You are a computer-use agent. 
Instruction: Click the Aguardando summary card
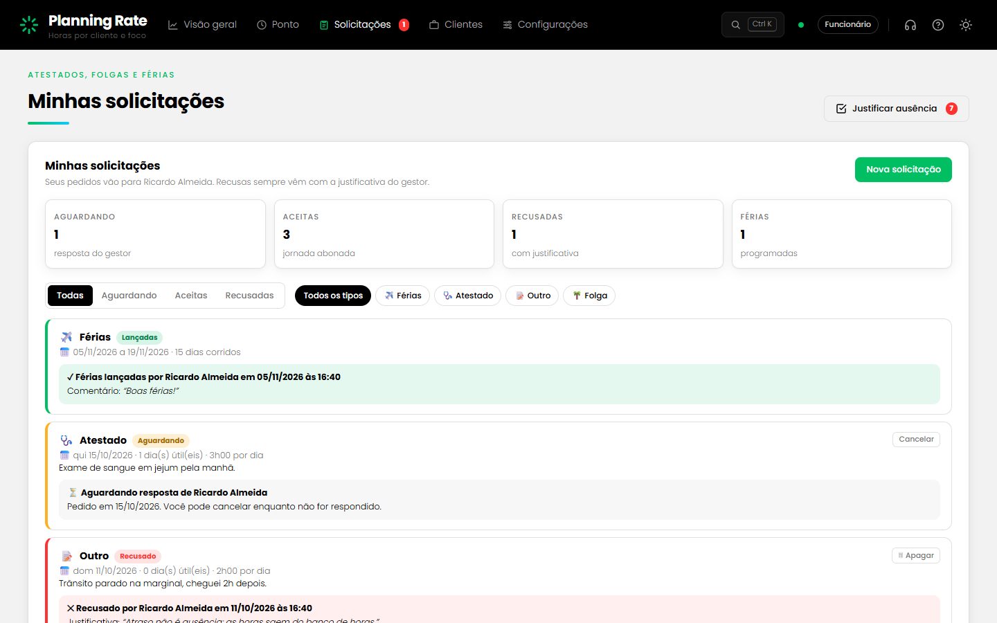(155, 234)
